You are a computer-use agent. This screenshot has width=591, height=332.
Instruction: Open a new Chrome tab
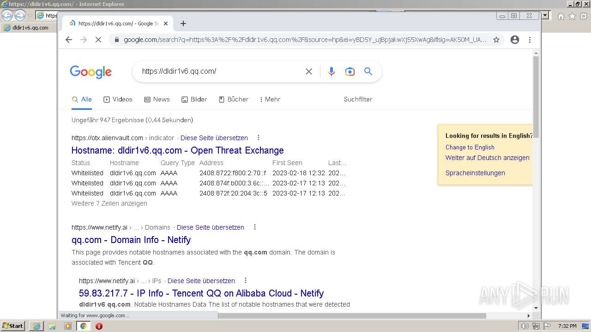coord(183,24)
